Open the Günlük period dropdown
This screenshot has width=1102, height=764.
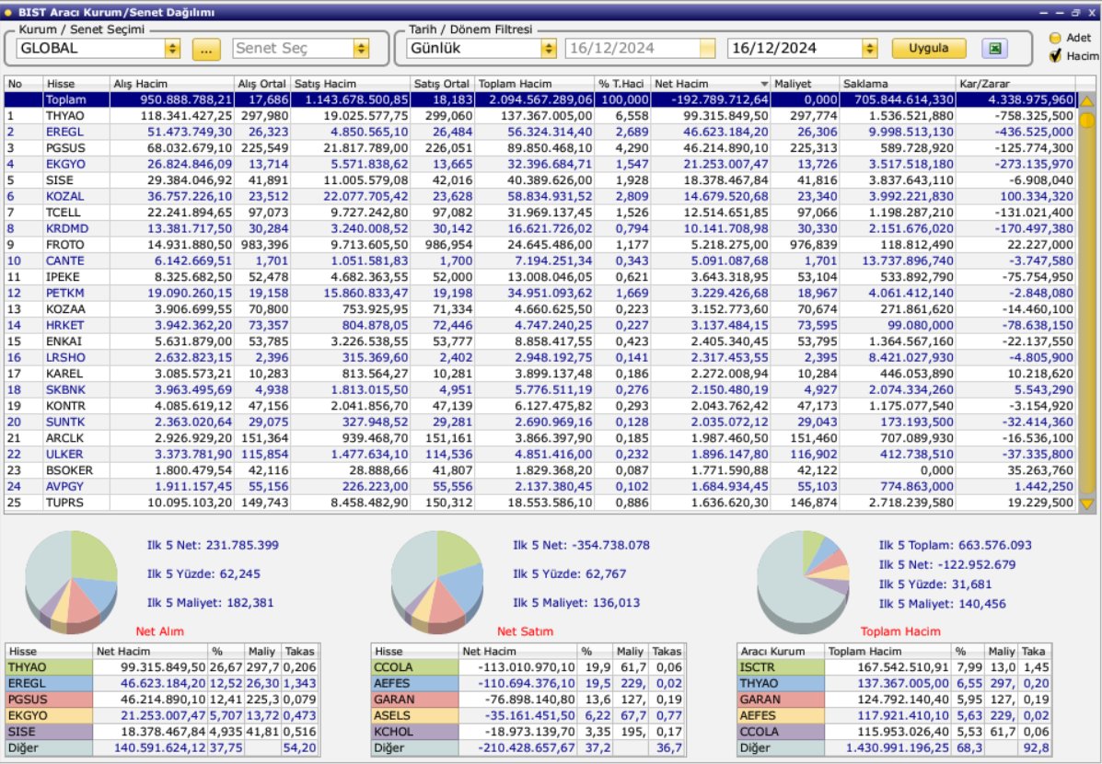[x=549, y=49]
